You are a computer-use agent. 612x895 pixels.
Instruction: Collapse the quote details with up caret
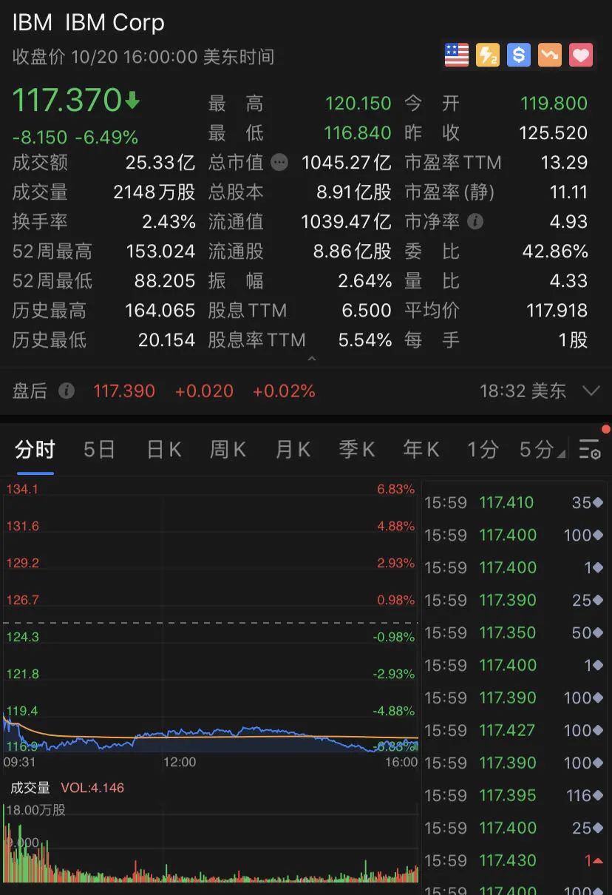311,359
